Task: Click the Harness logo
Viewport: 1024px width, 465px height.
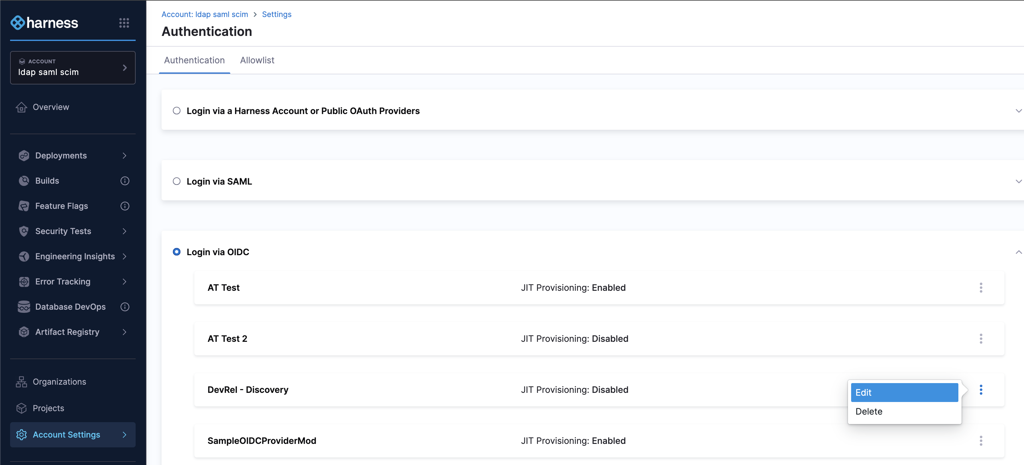Action: coord(44,23)
